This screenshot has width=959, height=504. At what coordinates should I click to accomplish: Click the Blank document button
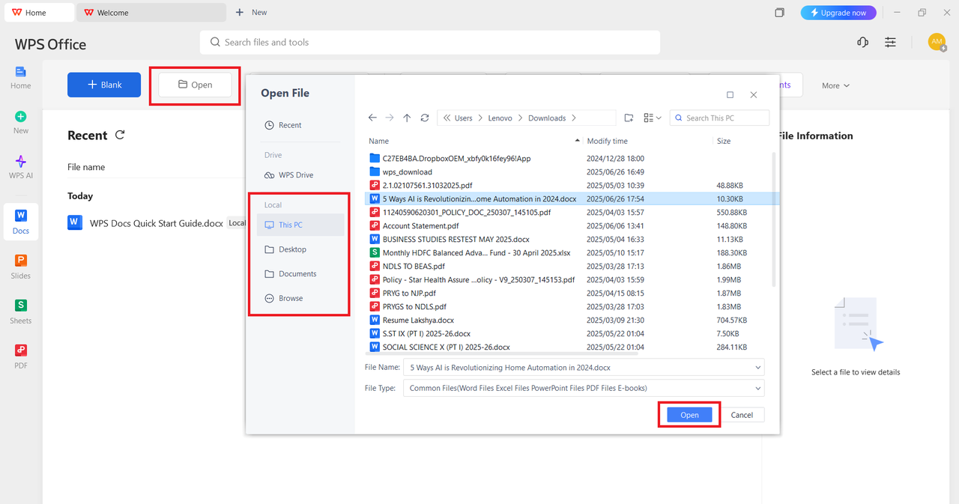[x=104, y=85]
